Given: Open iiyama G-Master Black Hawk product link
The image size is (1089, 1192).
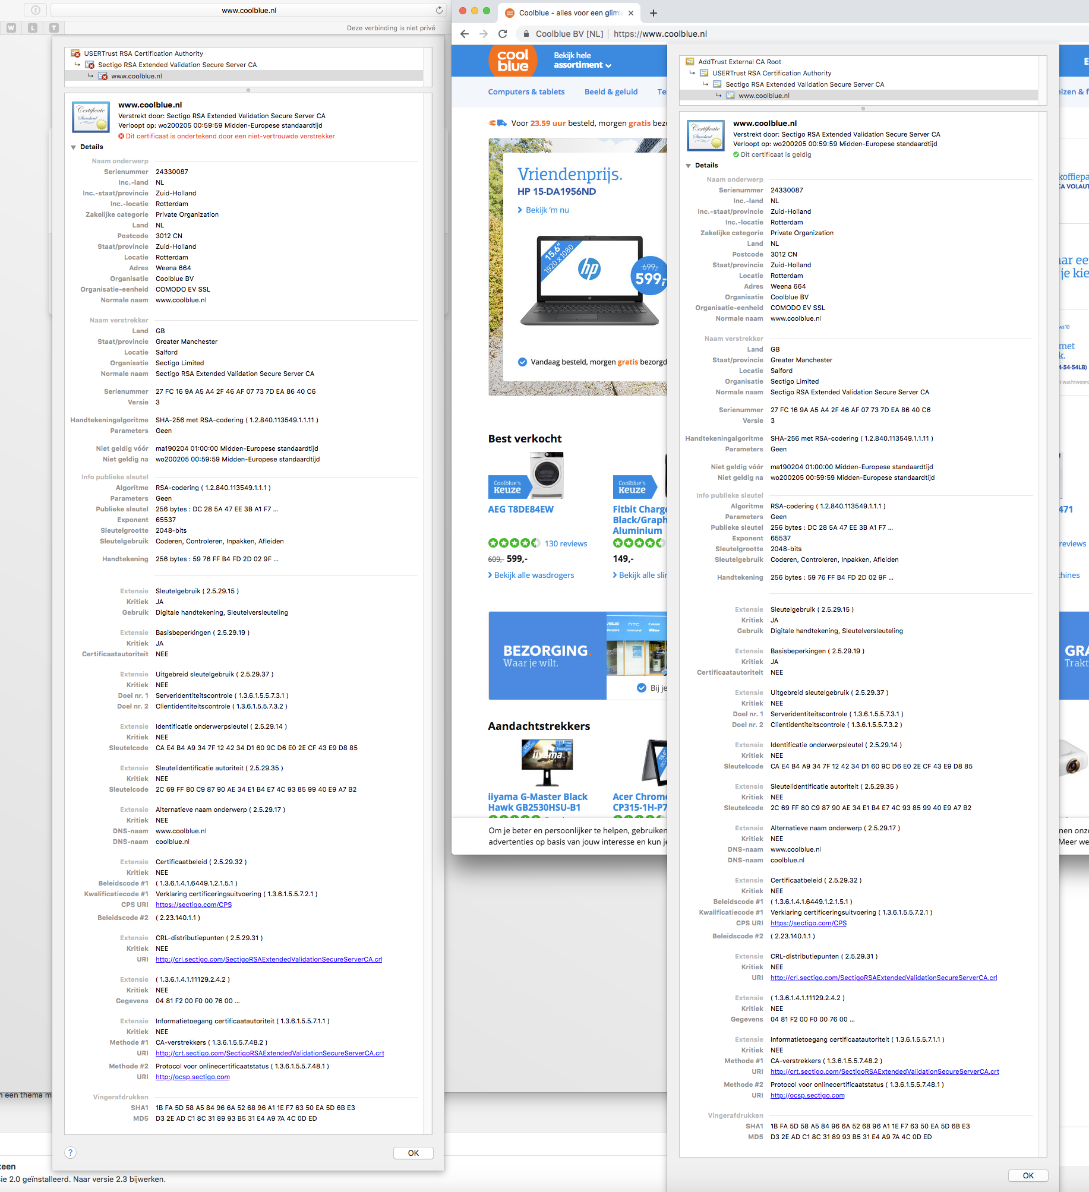Looking at the screenshot, I should coord(538,802).
